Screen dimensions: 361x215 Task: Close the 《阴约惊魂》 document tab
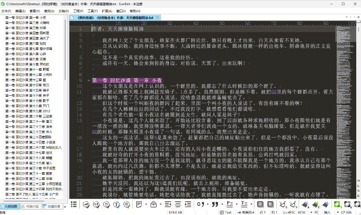tap(158, 17)
